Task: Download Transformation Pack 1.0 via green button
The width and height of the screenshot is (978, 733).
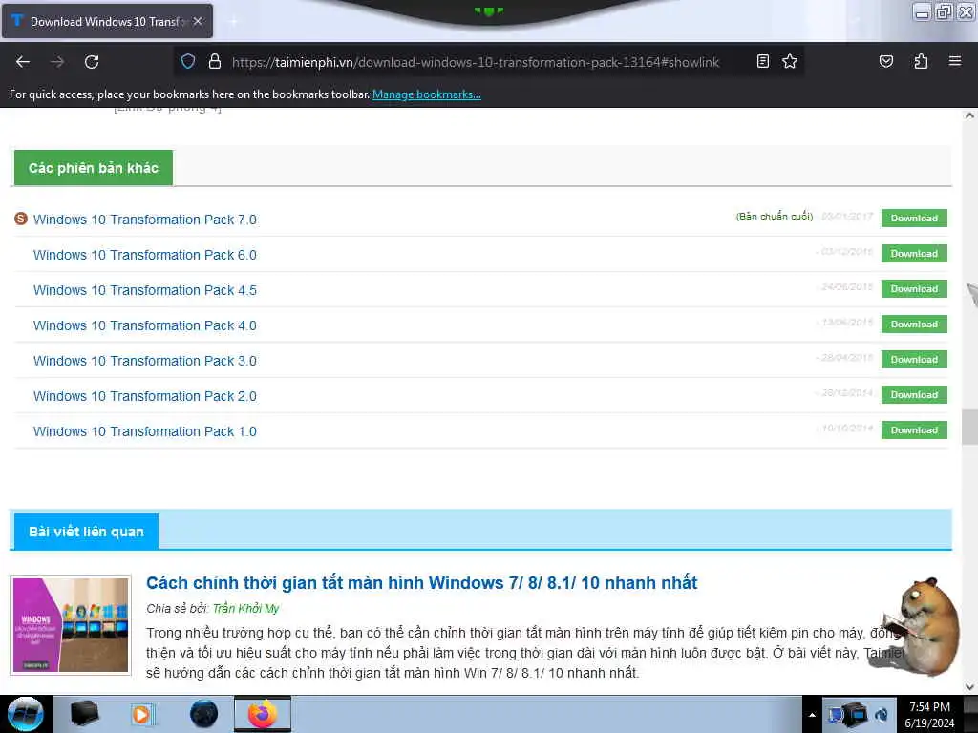Action: pos(914,430)
